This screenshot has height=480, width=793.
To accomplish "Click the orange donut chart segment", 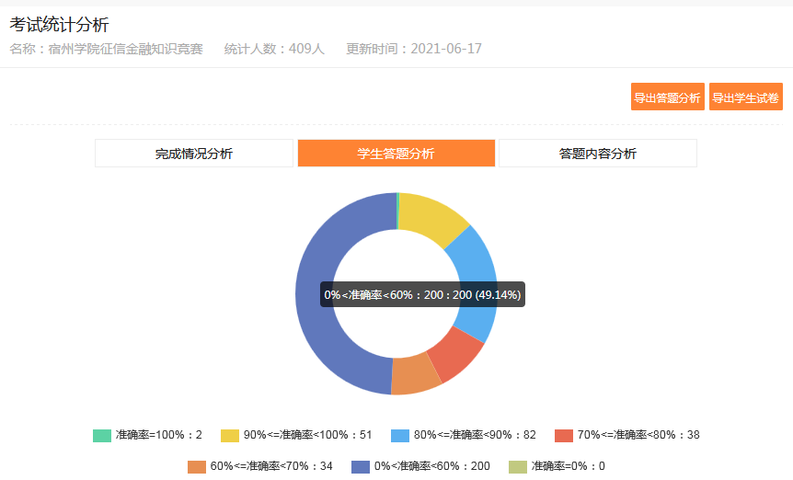I will (416, 374).
